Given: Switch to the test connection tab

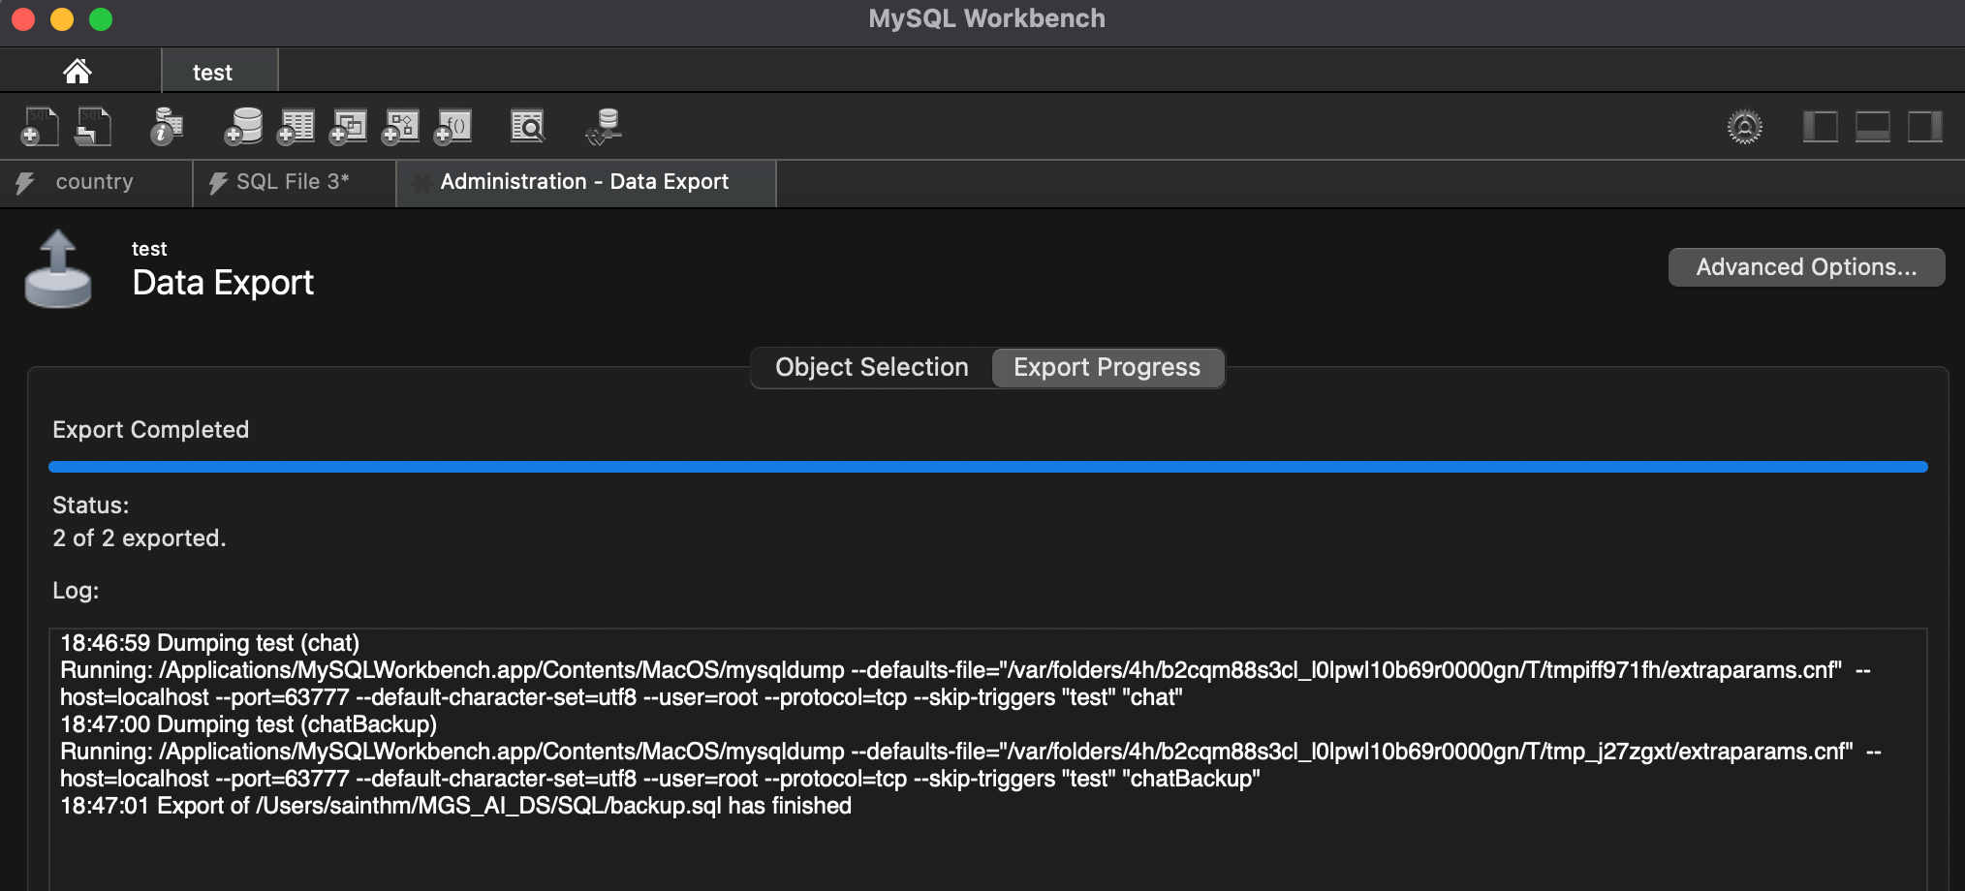Looking at the screenshot, I should (x=219, y=72).
